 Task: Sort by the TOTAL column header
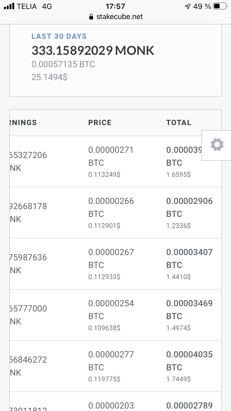click(x=179, y=122)
